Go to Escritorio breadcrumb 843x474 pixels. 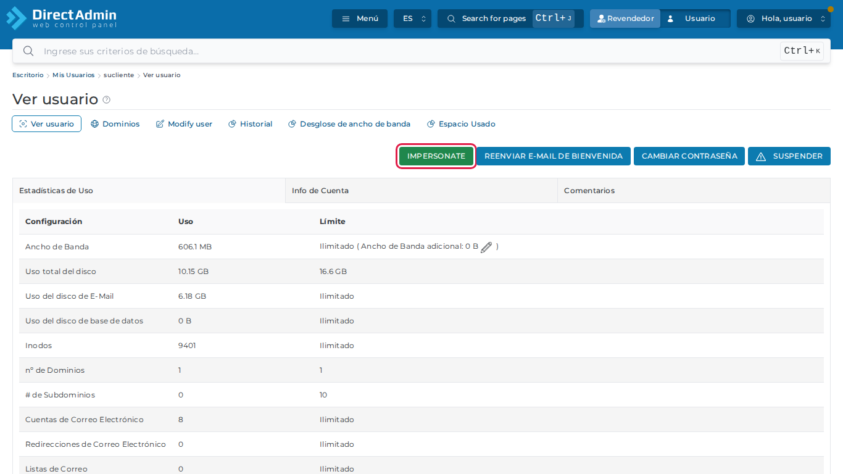(28, 75)
